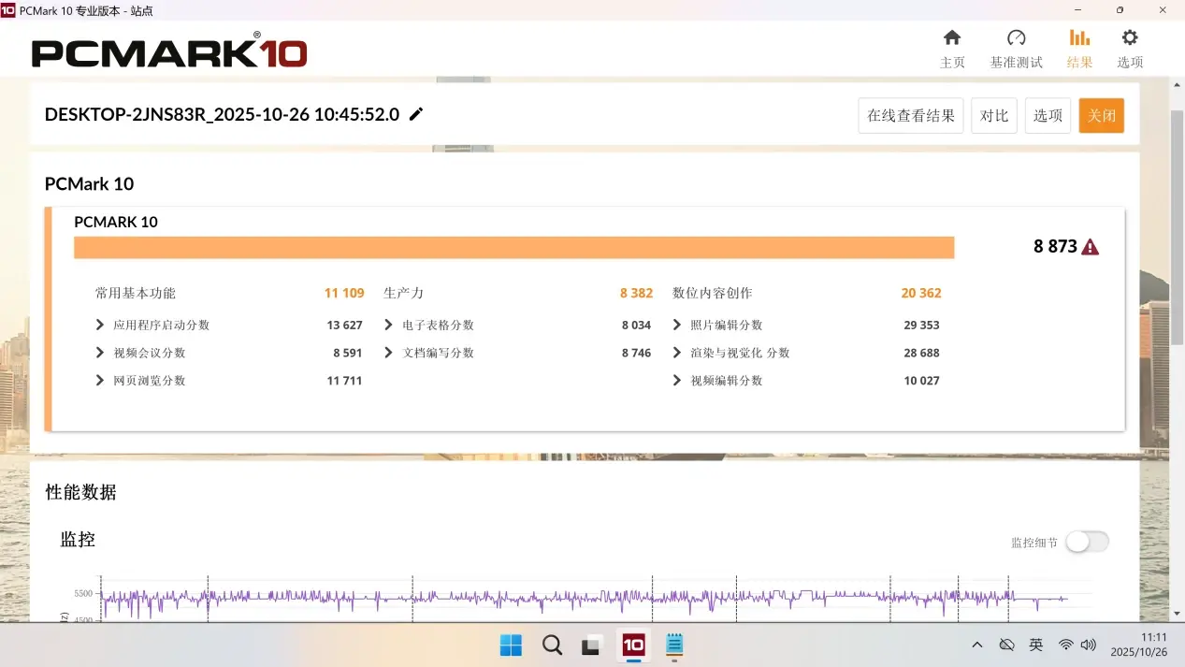Click the orange PCMARK 10 score bar

coord(513,247)
